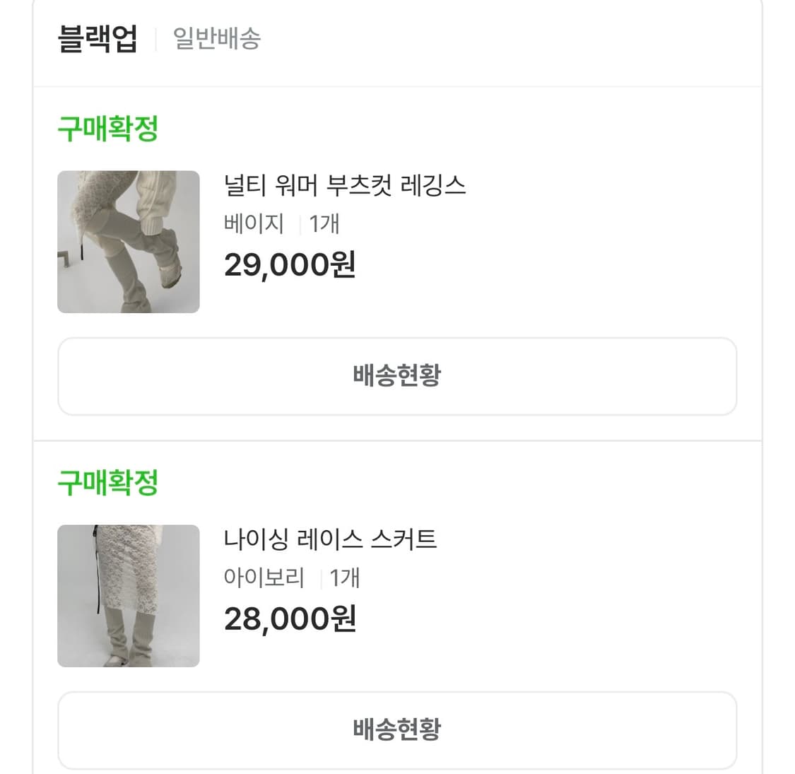
Task: Click the 아이보리 color option text
Action: tap(263, 577)
